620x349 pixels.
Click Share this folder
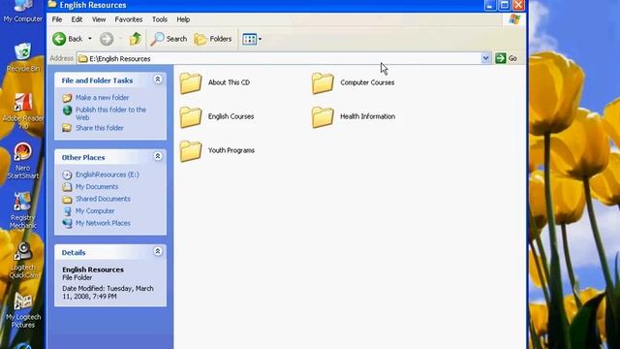[x=100, y=128]
